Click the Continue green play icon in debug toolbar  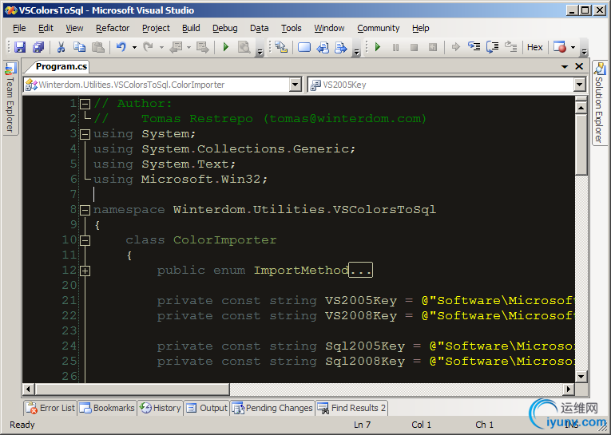tap(377, 48)
